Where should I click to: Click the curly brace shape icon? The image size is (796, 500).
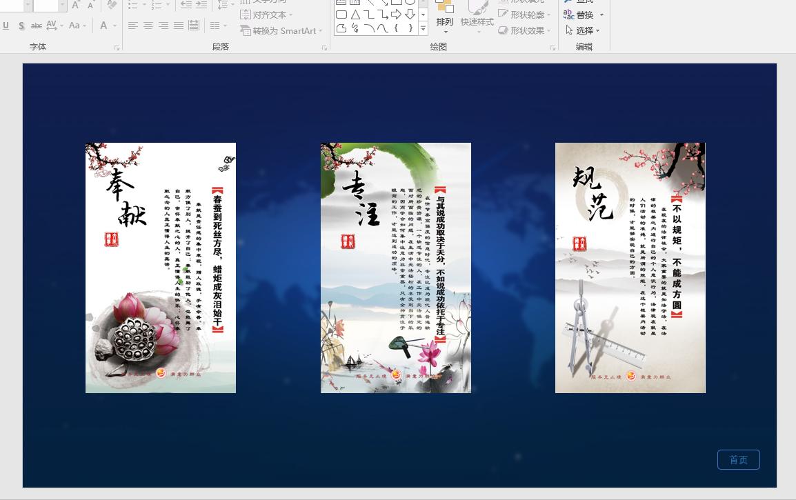click(x=396, y=28)
